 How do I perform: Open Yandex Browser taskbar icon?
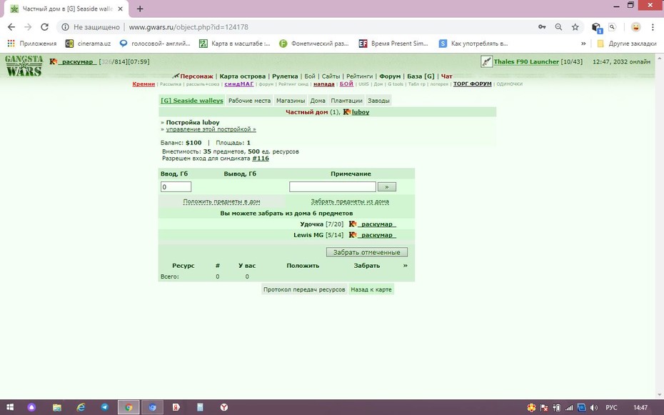224,407
